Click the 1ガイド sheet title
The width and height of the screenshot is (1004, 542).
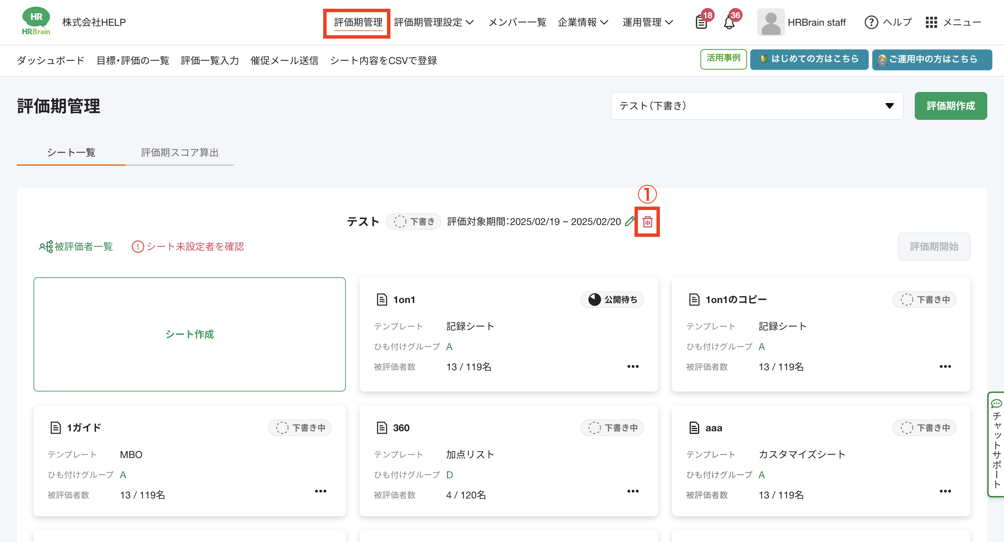coord(84,427)
